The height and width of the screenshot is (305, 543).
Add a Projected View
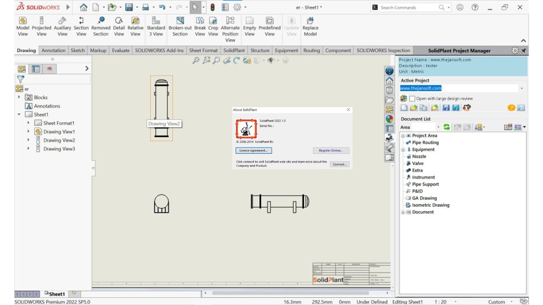(42, 26)
